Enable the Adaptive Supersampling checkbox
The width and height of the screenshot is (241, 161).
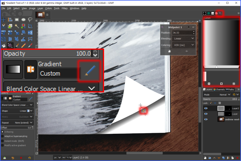pos(3,136)
